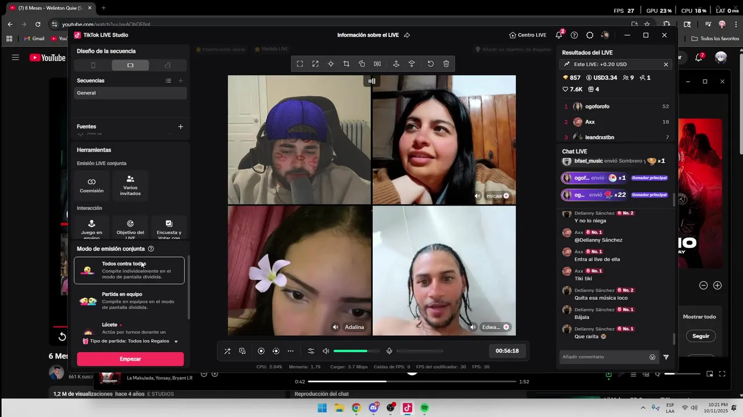743x417 pixels.
Task: Adjust the microphone volume slider
Action: coord(420,351)
